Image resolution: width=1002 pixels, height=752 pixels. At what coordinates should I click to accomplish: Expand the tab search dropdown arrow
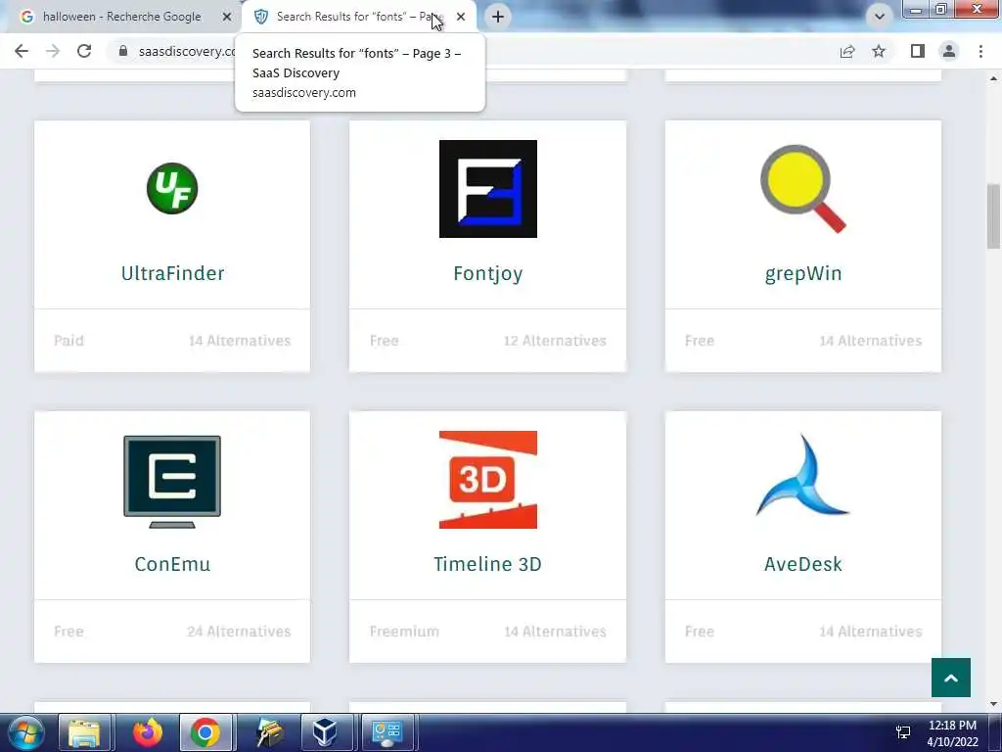tap(880, 17)
